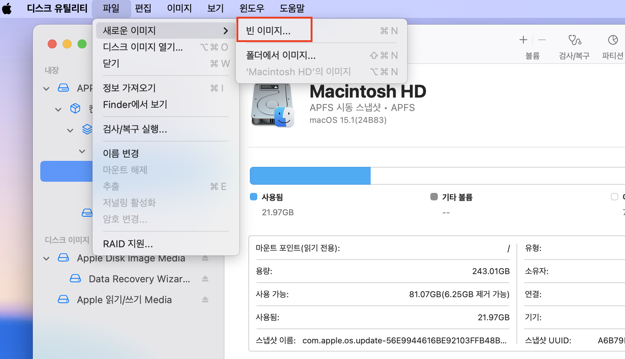Click the blue 사용됨 legend swatch

pos(254,197)
